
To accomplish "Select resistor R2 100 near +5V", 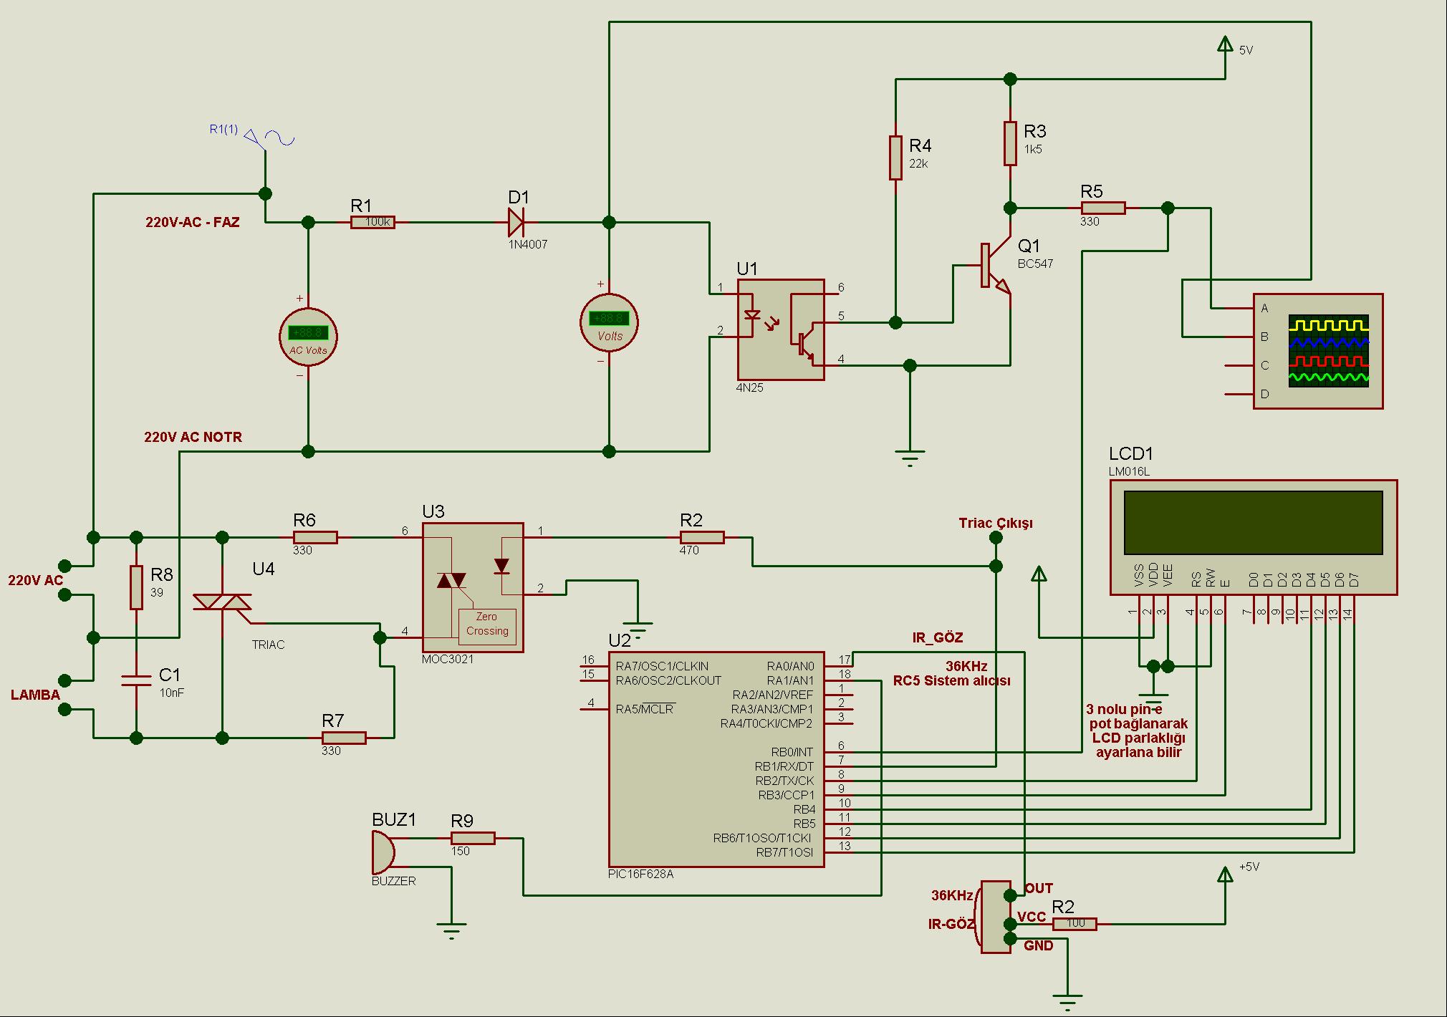I will tap(1075, 924).
